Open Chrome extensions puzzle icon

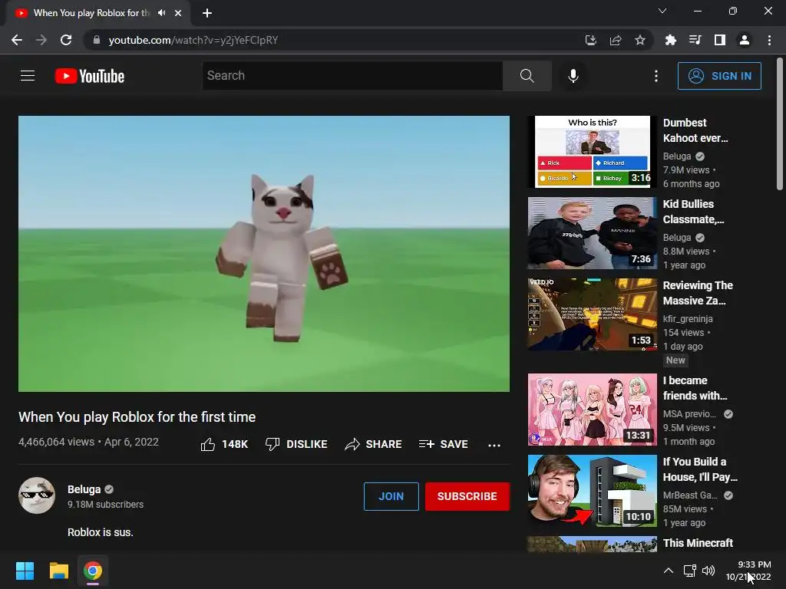tap(670, 40)
